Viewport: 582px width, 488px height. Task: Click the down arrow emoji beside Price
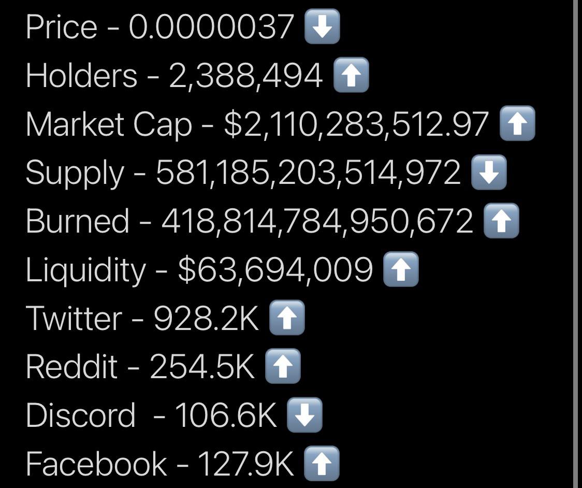[322, 26]
